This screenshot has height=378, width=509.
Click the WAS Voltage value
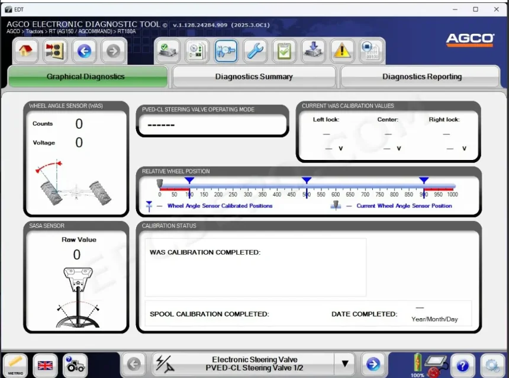[x=79, y=143]
